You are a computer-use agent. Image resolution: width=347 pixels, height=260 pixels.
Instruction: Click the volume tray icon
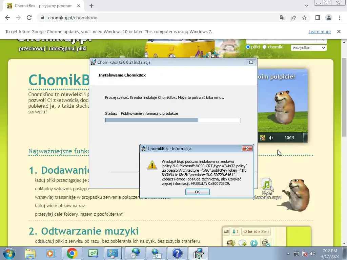(313, 254)
